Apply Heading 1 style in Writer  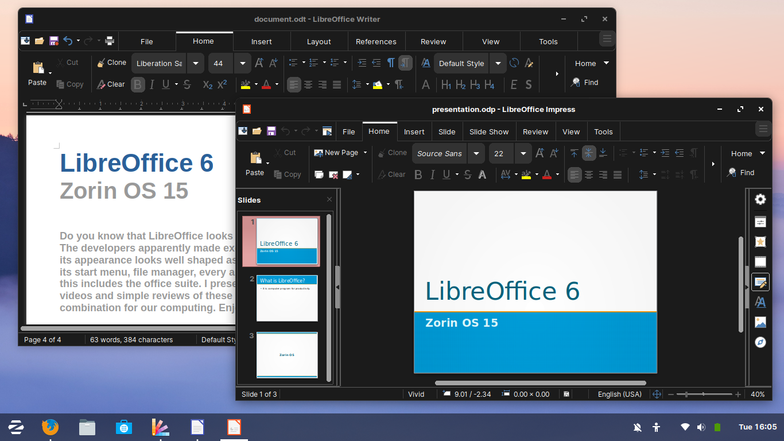click(x=446, y=85)
